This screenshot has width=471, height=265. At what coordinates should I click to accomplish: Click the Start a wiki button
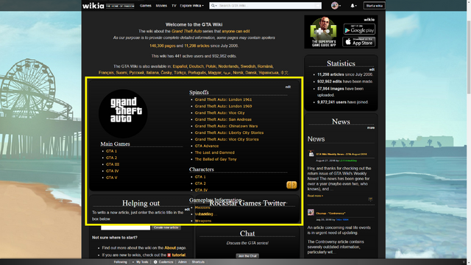375,5
